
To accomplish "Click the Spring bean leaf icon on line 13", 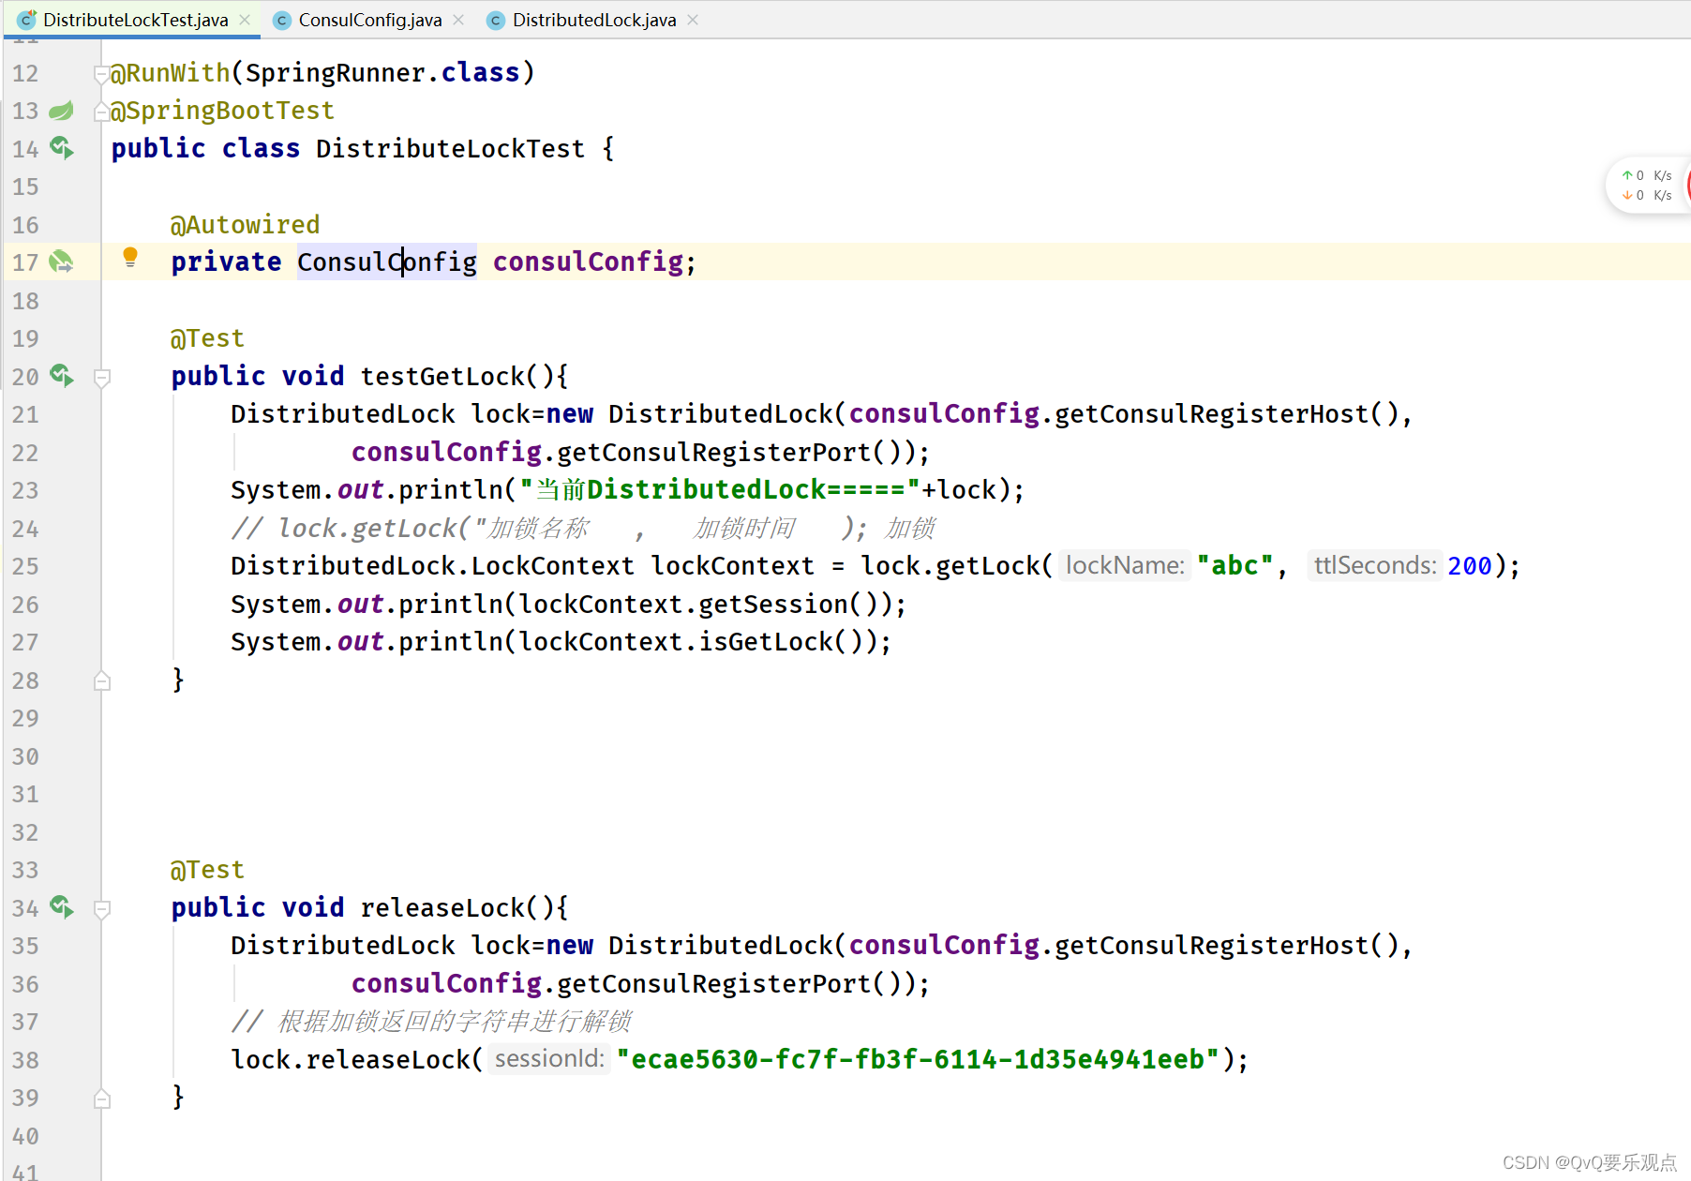I will (x=61, y=111).
